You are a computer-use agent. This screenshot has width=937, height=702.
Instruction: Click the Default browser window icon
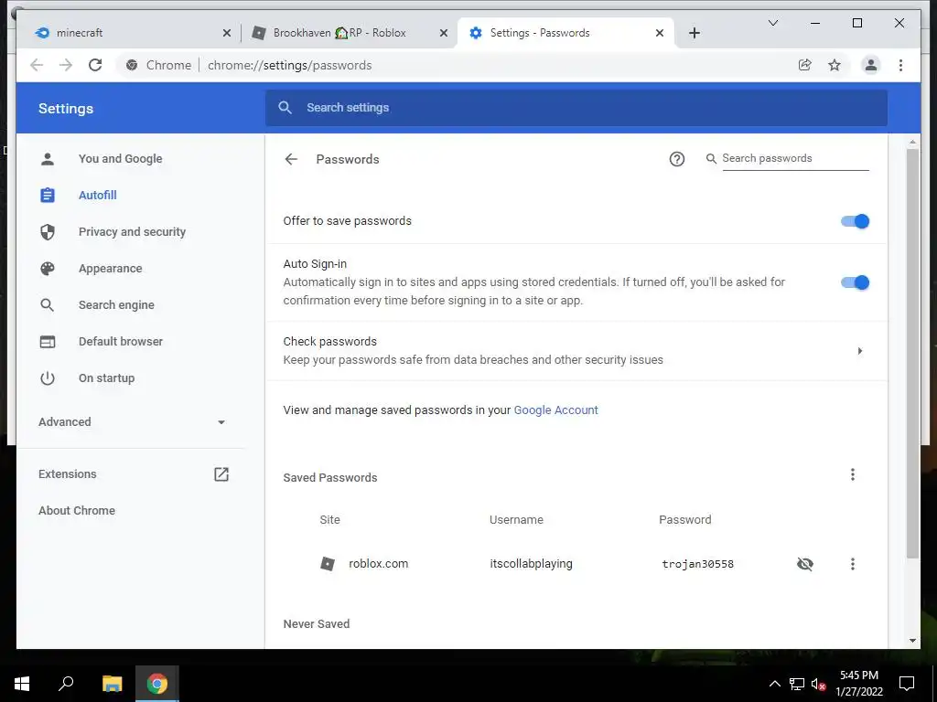(48, 342)
